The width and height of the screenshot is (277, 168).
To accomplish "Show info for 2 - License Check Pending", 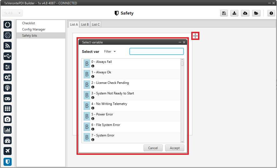I will click(93, 87).
